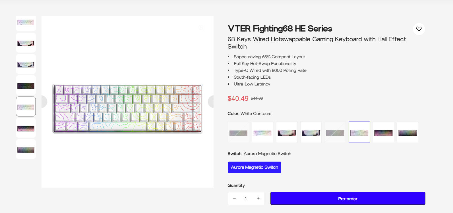Choose the first crossed-out color swatch
The width and height of the screenshot is (453, 213).
tap(238, 132)
